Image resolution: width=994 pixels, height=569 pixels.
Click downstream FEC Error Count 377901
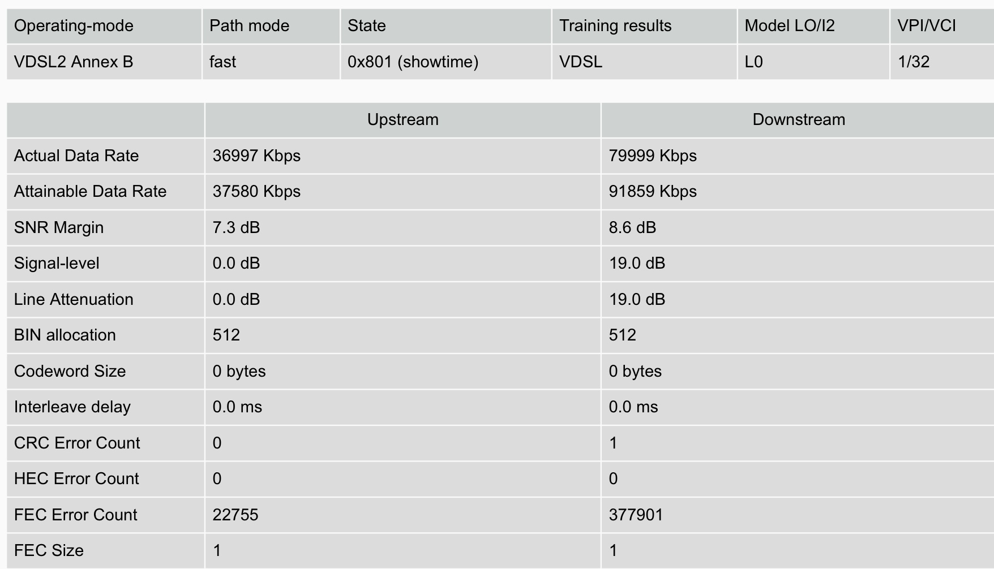click(x=636, y=515)
